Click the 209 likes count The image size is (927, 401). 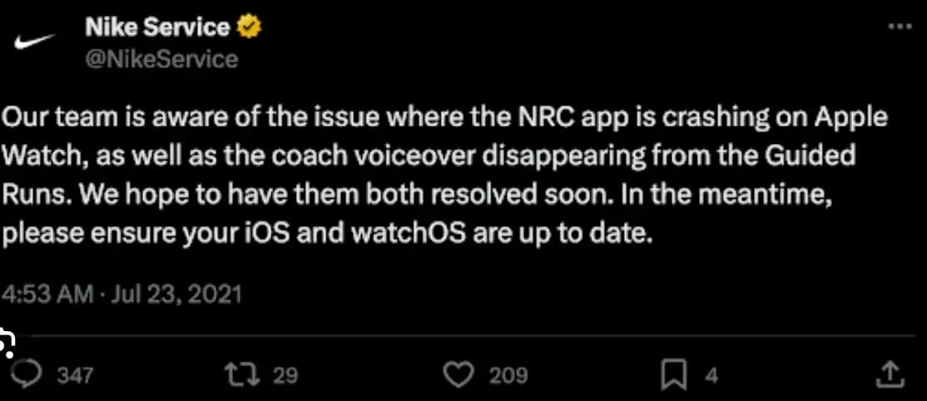point(508,376)
